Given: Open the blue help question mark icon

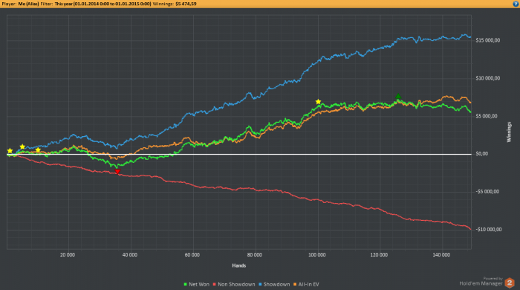Looking at the screenshot, I should click(516, 4).
